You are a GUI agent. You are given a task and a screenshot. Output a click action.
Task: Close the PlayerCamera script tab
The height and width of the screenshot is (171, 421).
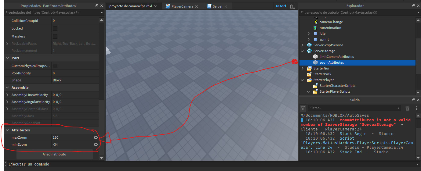tap(196, 6)
